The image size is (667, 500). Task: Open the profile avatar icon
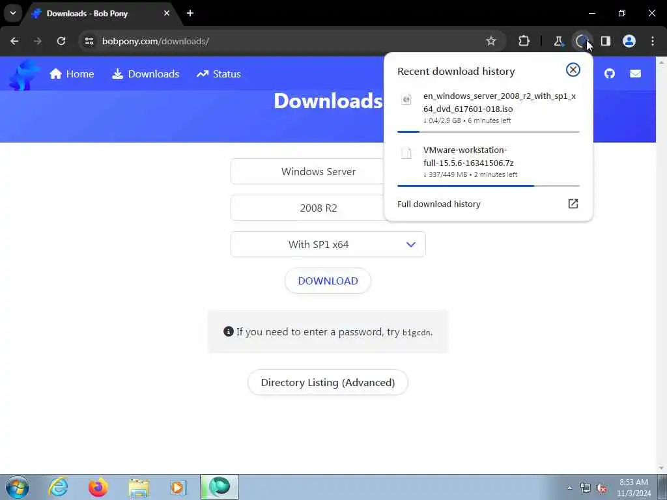point(629,41)
